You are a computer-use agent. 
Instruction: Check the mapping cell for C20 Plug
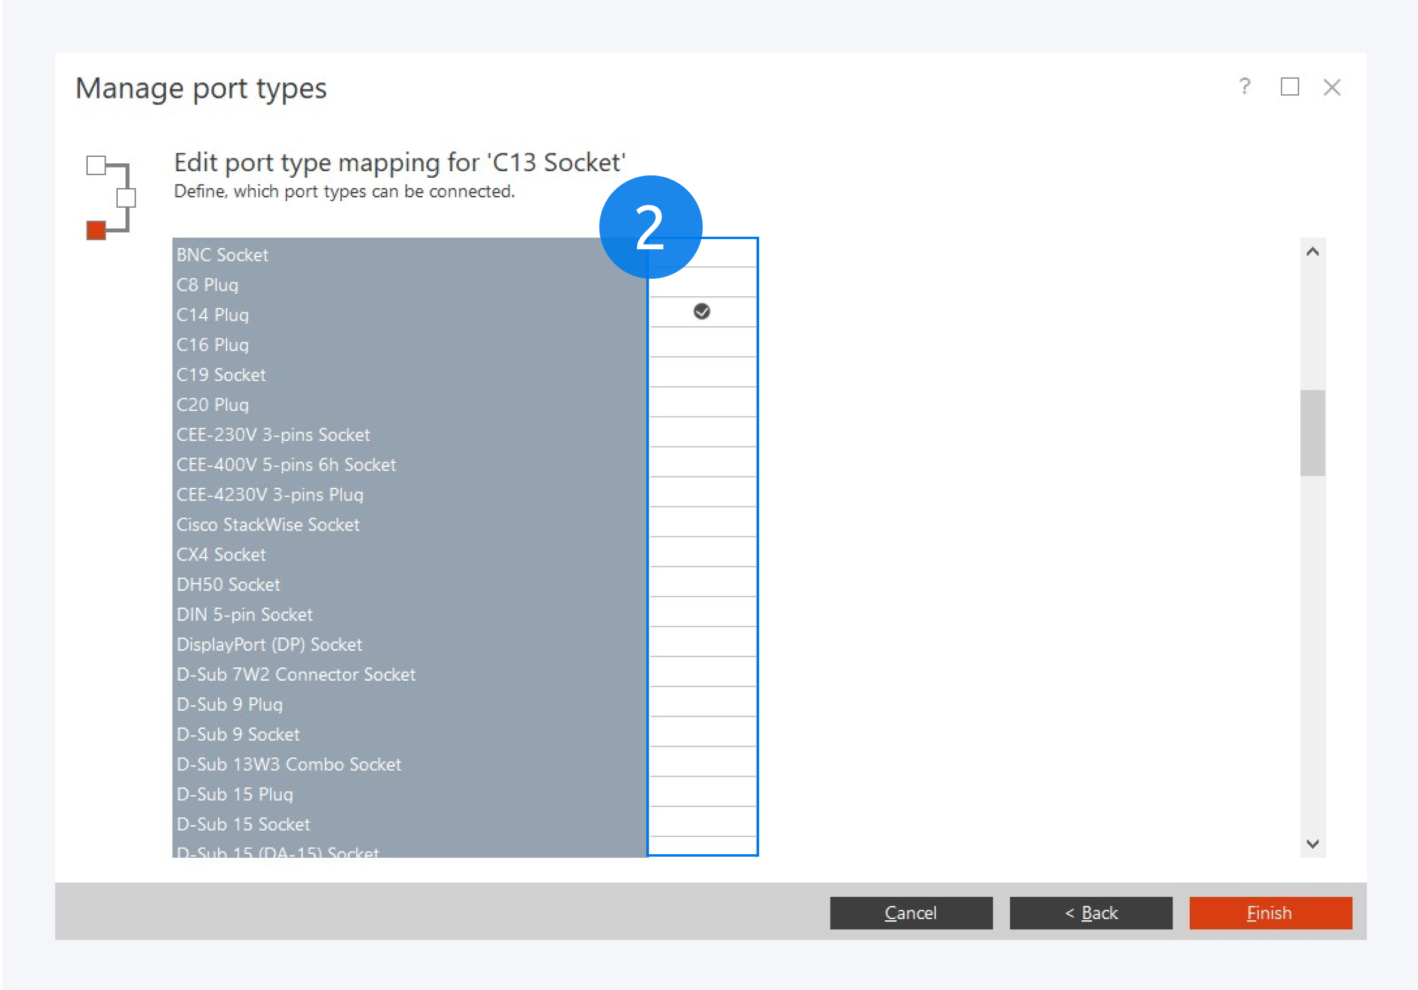702,402
